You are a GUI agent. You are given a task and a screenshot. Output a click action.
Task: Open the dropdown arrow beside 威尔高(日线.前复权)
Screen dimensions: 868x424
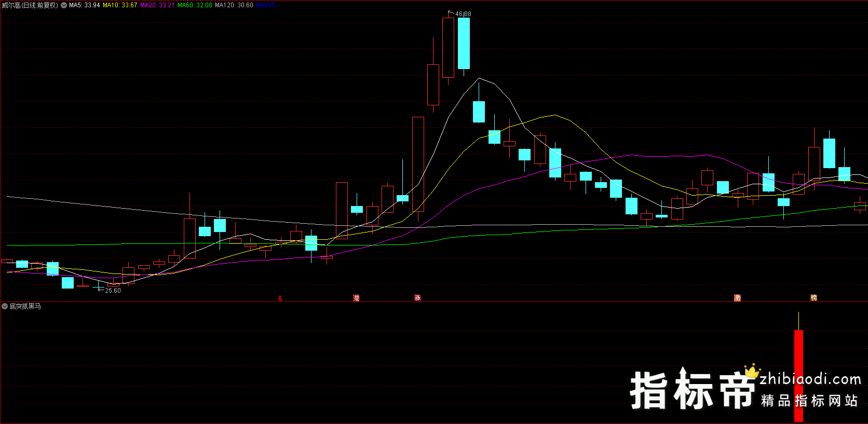point(64,5)
